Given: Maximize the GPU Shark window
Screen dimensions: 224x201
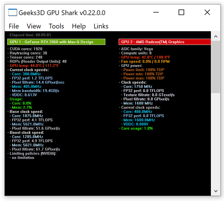Looking at the screenshot, I should coord(181,12).
